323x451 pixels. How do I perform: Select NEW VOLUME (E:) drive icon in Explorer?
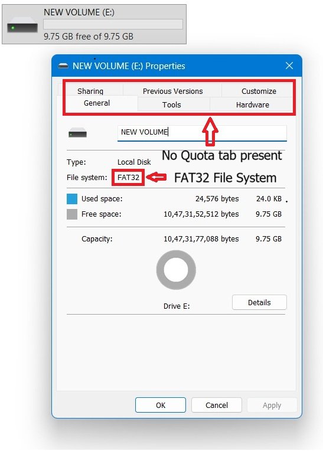22,25
